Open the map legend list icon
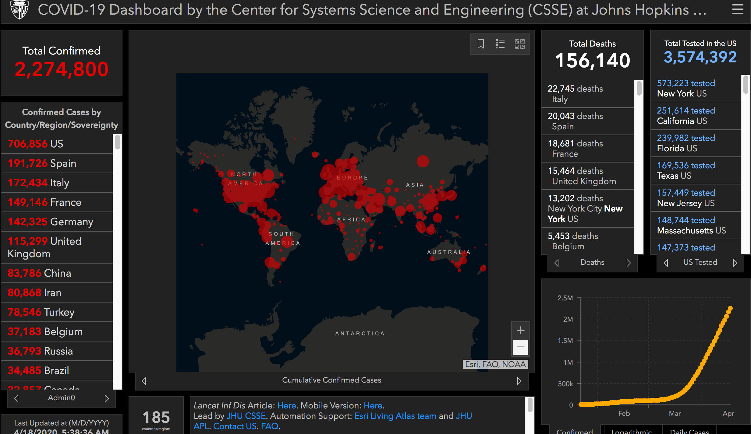Screen dimensions: 751x434 (x=500, y=44)
